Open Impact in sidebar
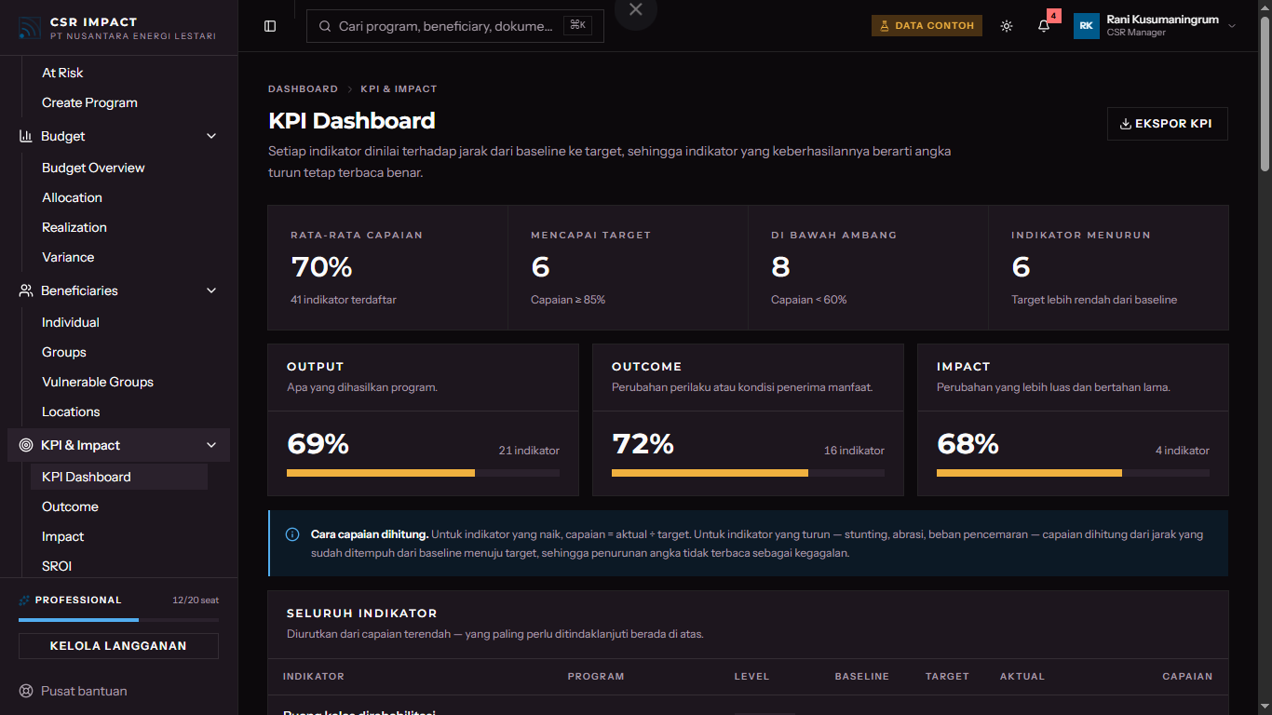Image resolution: width=1272 pixels, height=715 pixels. coord(63,536)
